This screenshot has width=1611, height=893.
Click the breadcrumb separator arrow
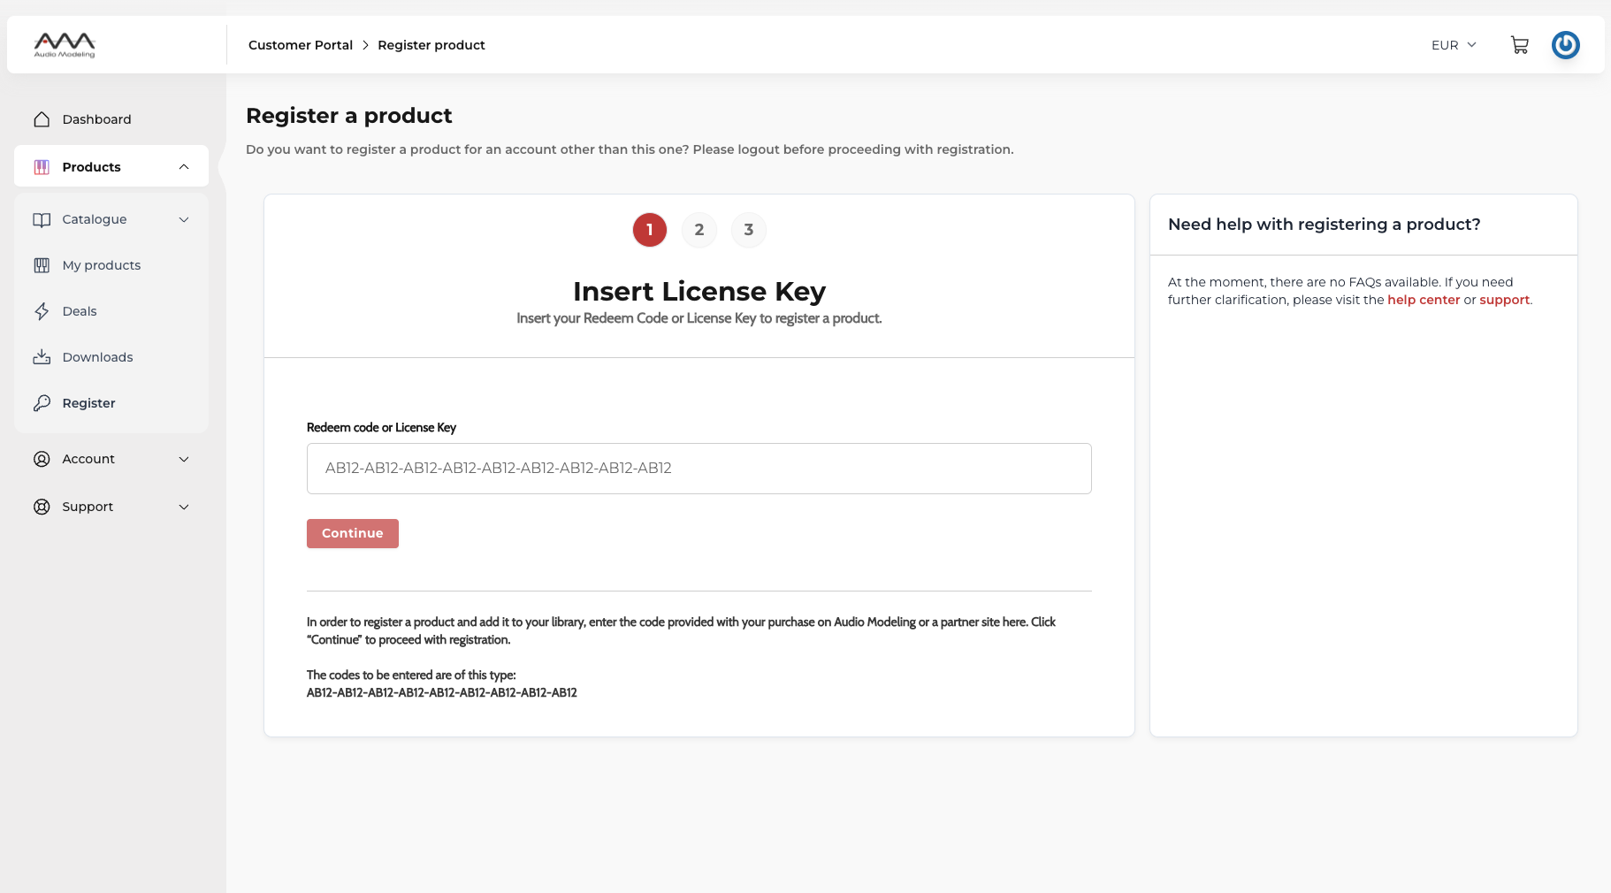pyautogui.click(x=365, y=45)
